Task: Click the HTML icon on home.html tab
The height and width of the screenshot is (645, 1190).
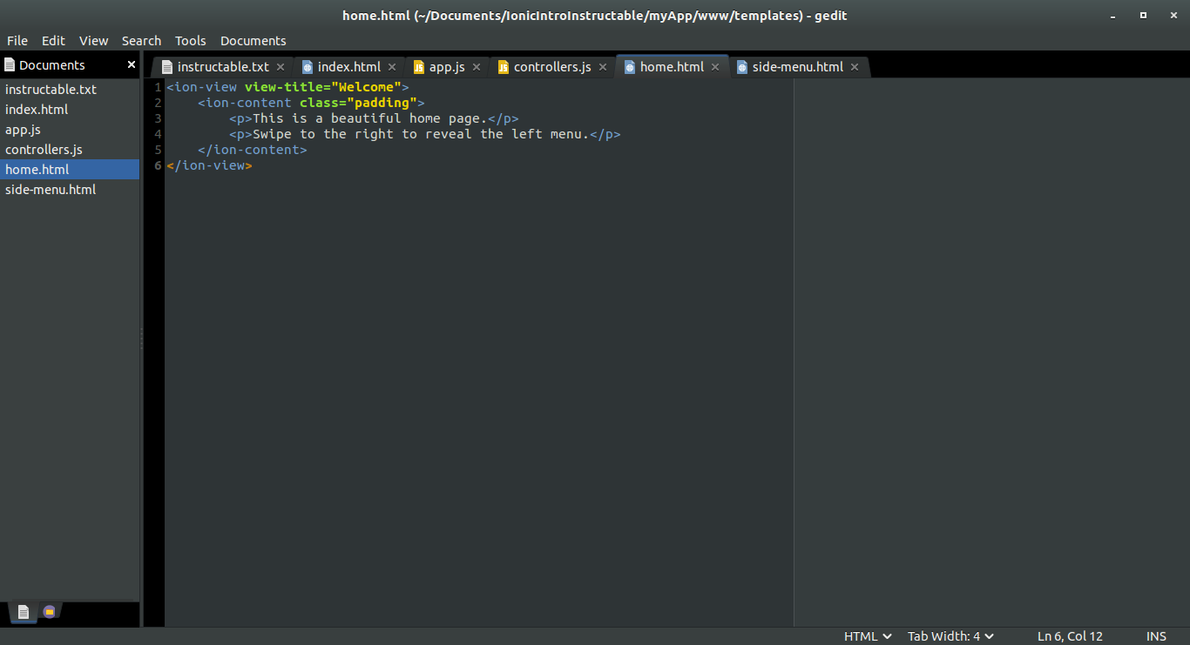Action: [x=629, y=66]
